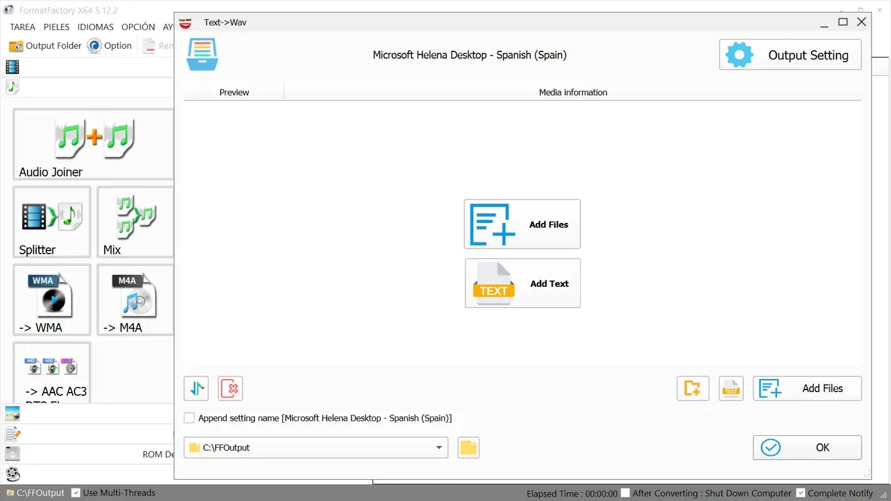This screenshot has height=501, width=891.
Task: Select the Mix audio tool
Action: (x=134, y=222)
